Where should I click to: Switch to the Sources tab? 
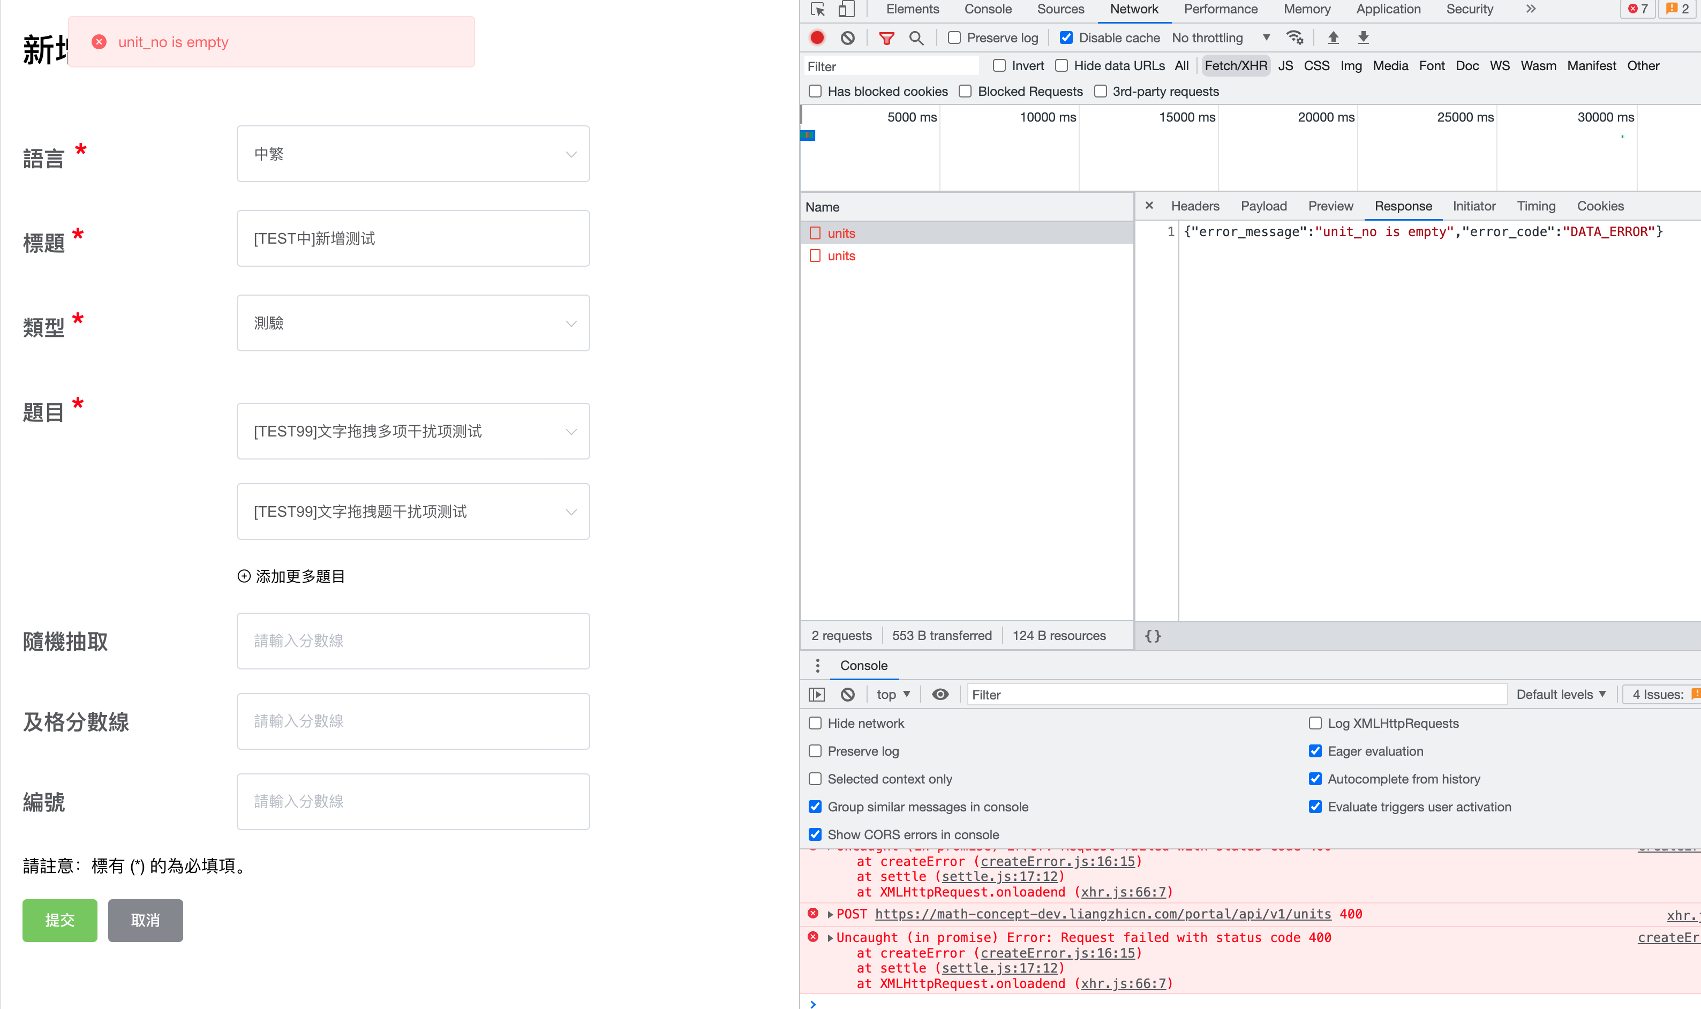1060,10
